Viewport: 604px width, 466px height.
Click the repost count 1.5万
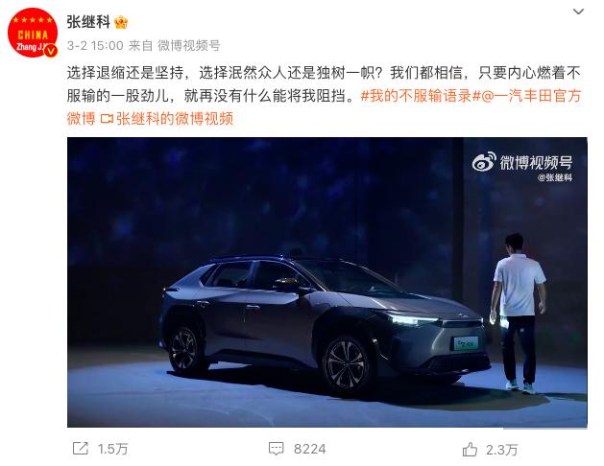tap(112, 449)
